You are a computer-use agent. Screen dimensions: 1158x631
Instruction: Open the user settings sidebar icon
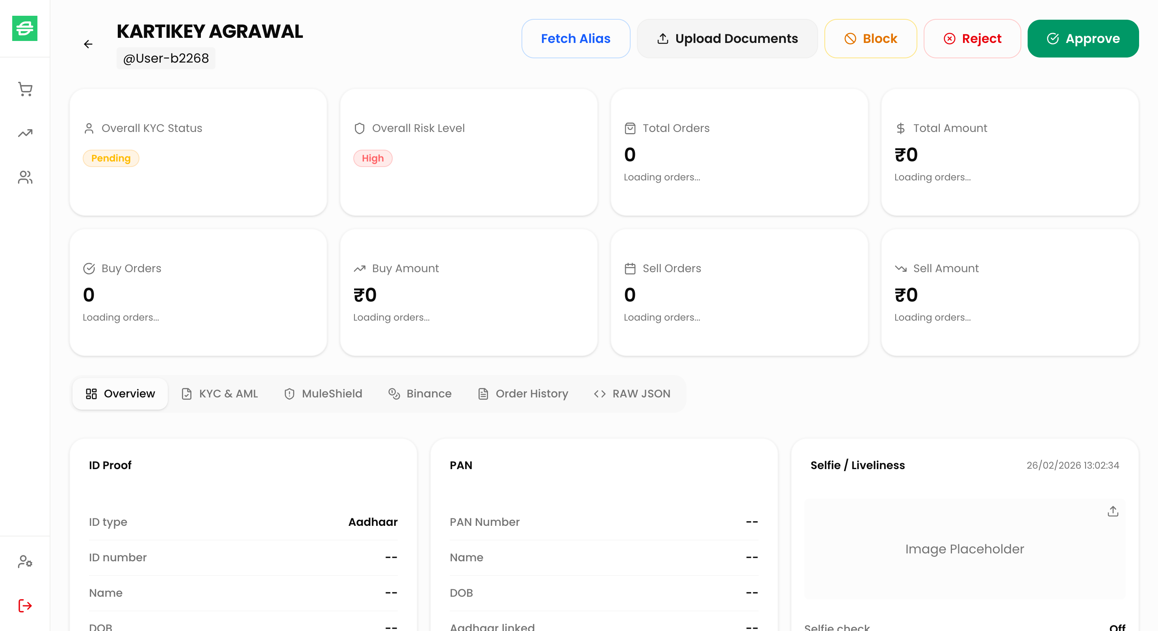[x=25, y=561]
